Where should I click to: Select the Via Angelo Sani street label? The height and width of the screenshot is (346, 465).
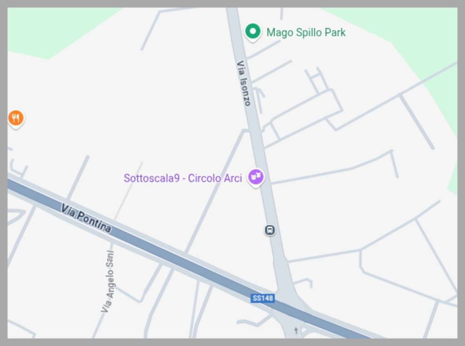[109, 281]
